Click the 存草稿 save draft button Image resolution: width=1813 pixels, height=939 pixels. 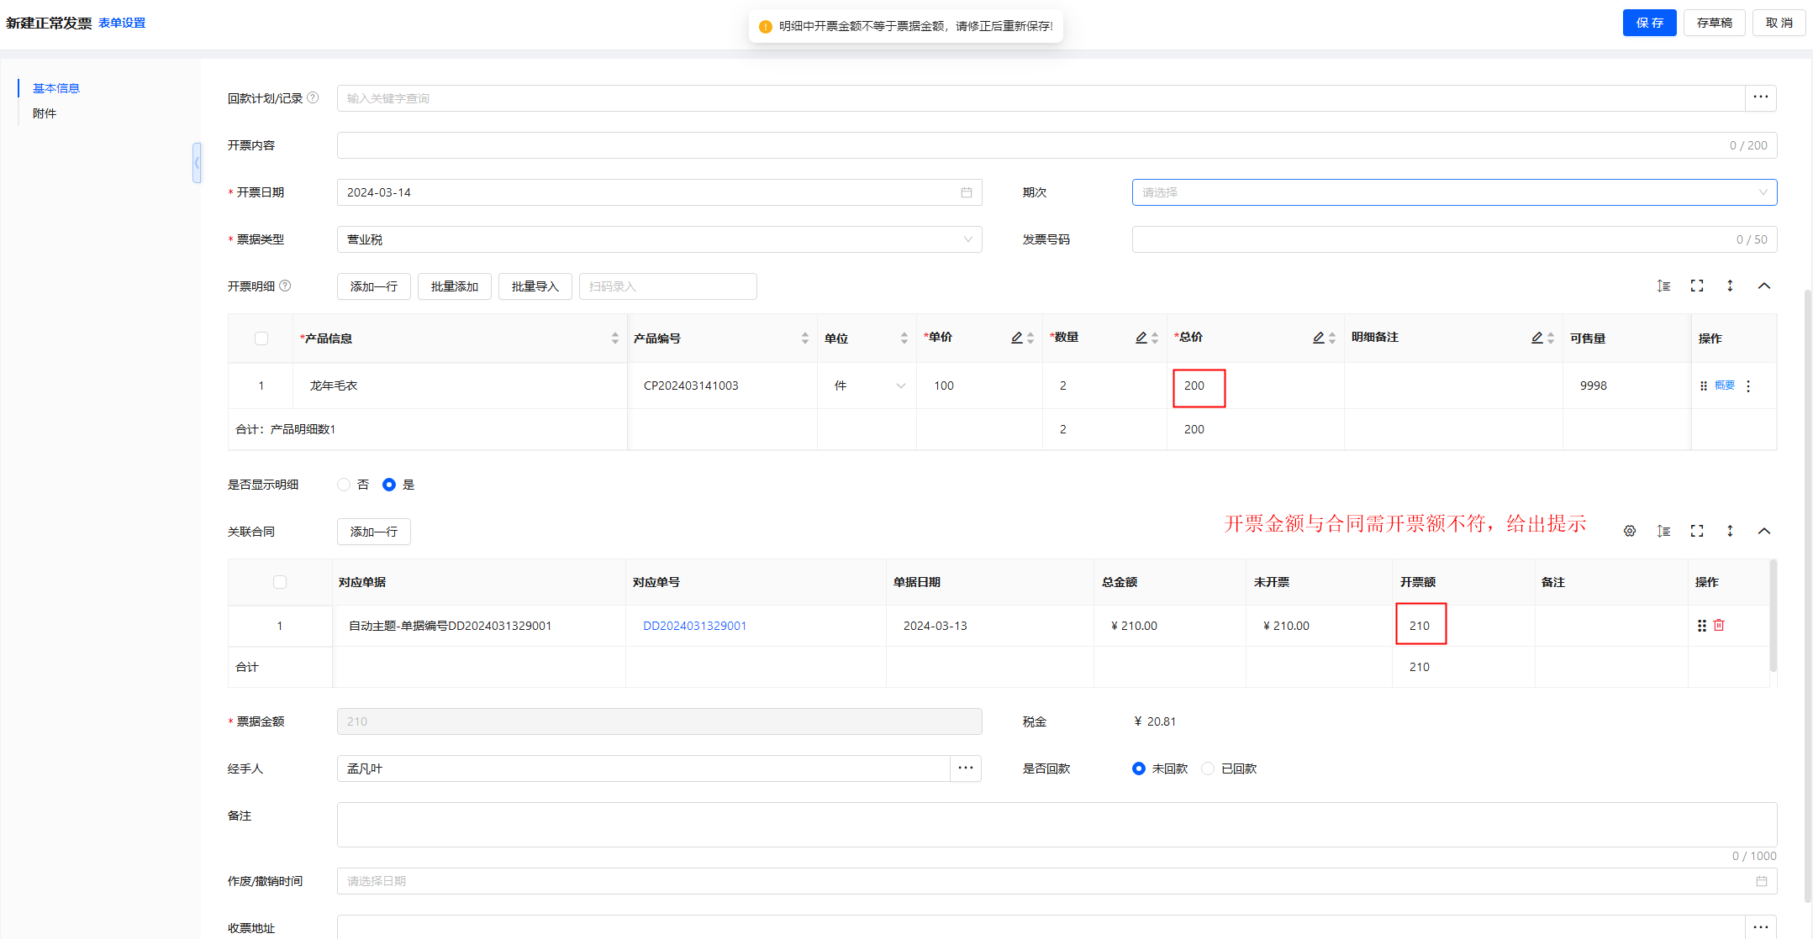1714,23
